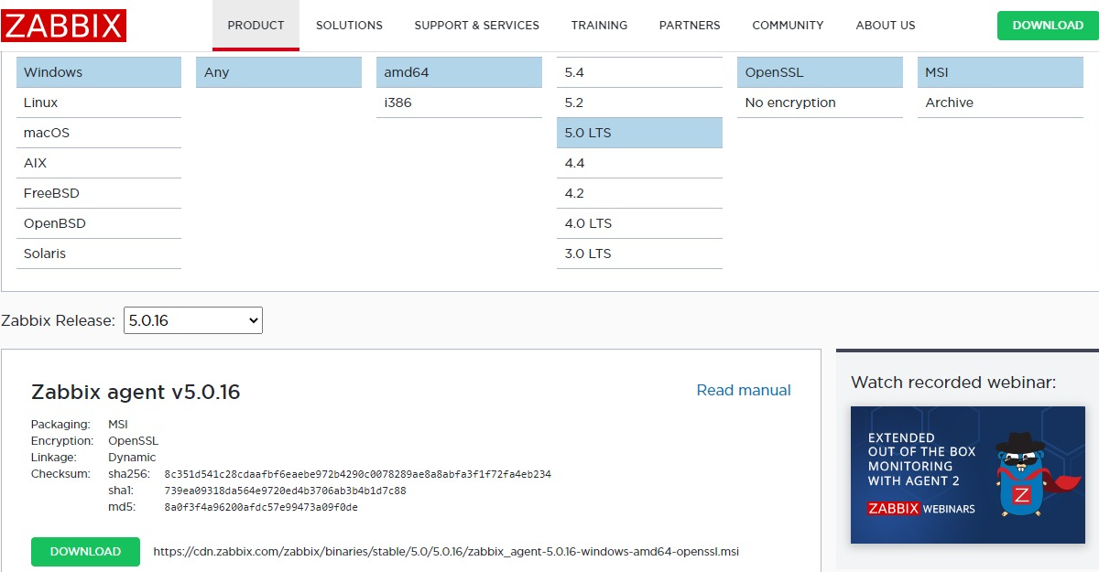Open the Zabbix Release dropdown
1099x572 pixels.
(192, 320)
